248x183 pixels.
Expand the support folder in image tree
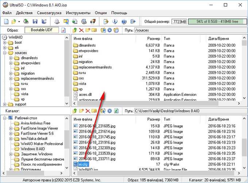tap(5, 104)
